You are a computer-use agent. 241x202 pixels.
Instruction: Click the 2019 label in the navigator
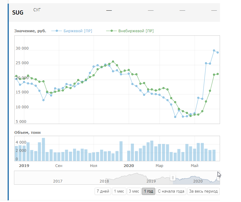pos(151,181)
